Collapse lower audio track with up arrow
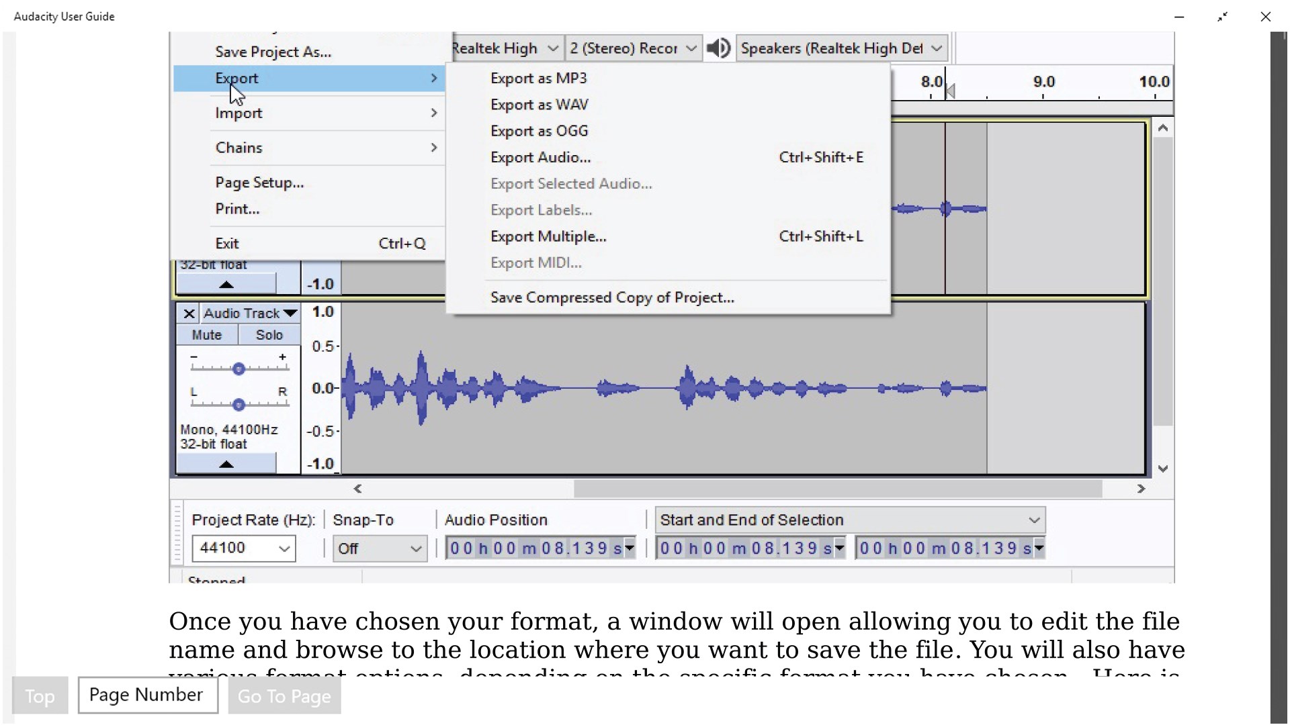Image resolution: width=1290 pixels, height=725 pixels. pos(226,464)
